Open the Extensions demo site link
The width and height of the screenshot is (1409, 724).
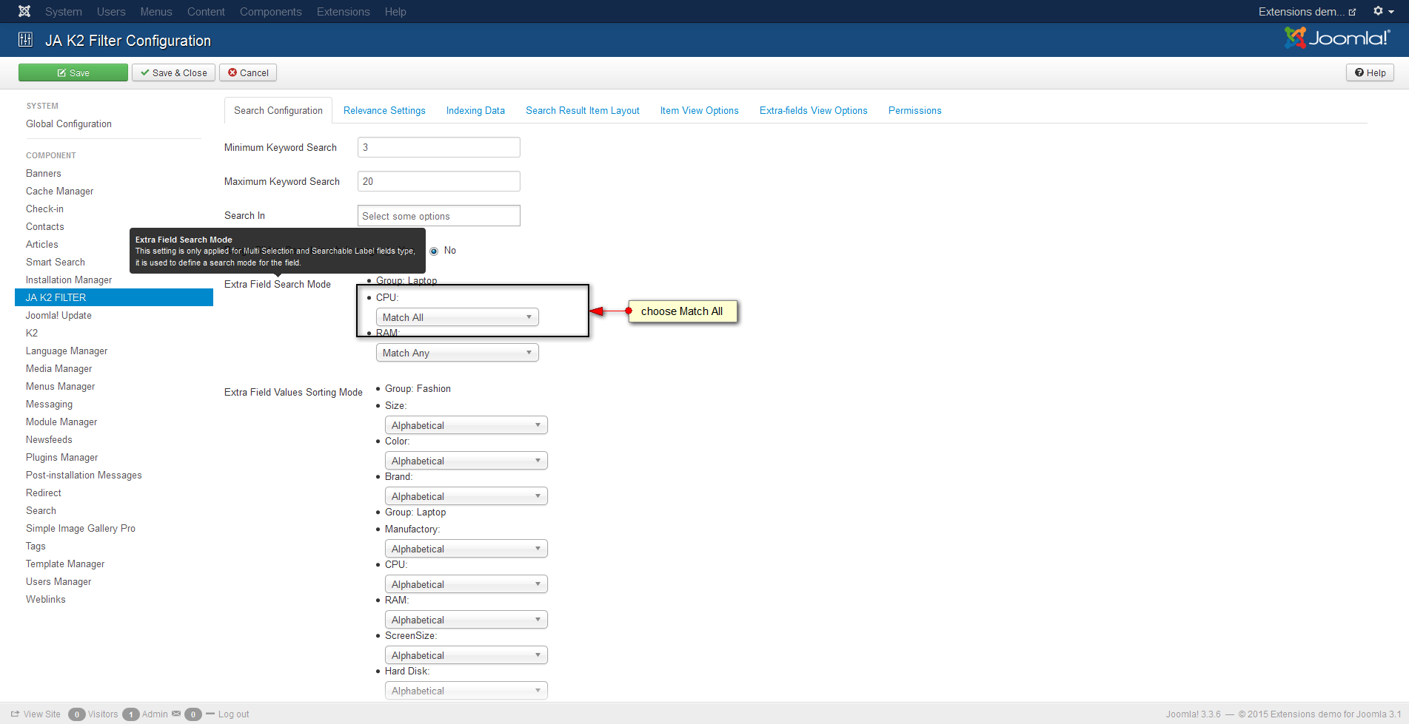[1307, 12]
